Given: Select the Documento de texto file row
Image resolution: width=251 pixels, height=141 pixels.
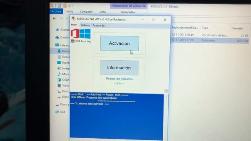Looking at the screenshot, I should [x=210, y=35].
